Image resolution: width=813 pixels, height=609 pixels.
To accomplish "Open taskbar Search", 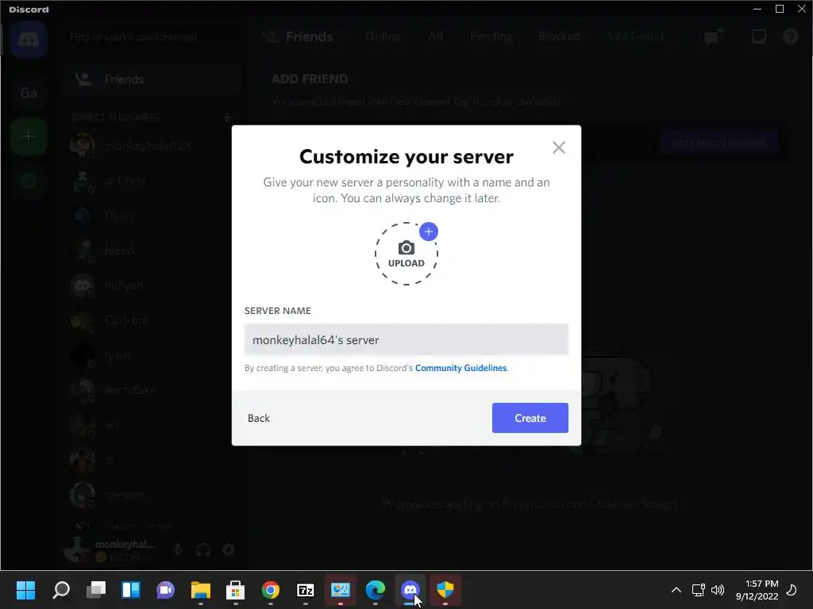I will [x=61, y=590].
